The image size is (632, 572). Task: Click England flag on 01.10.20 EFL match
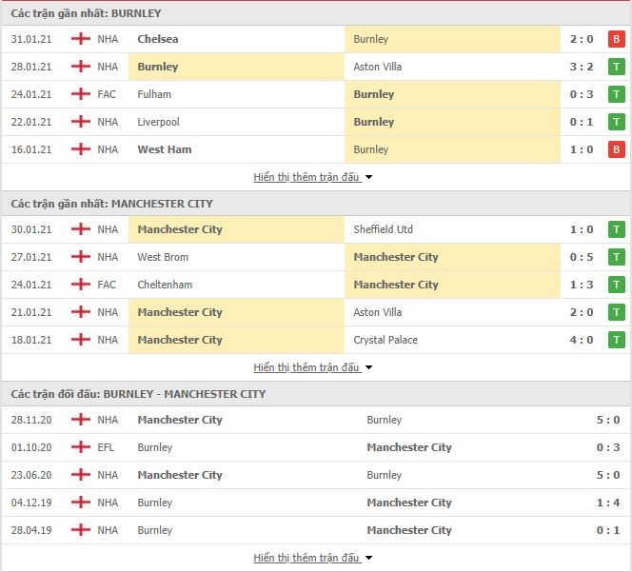tap(81, 447)
